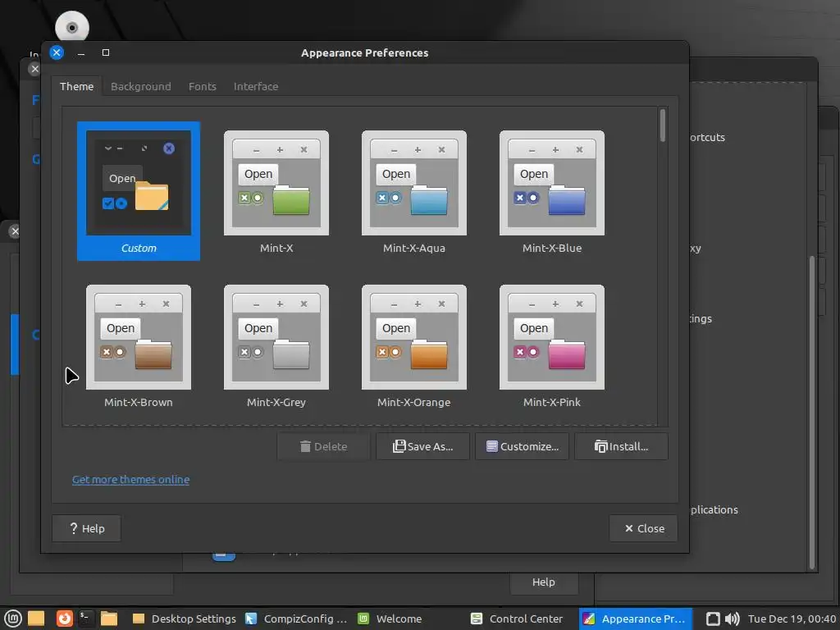Click the Close button with X
Viewport: 840px width, 630px height.
[643, 528]
